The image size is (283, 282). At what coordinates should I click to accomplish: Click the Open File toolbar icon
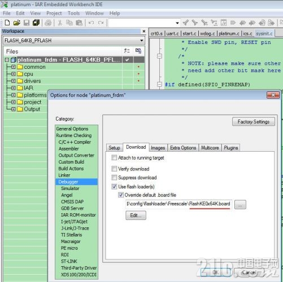tap(17, 23)
